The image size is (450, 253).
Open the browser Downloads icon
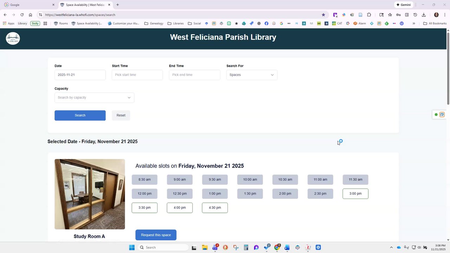point(424,15)
